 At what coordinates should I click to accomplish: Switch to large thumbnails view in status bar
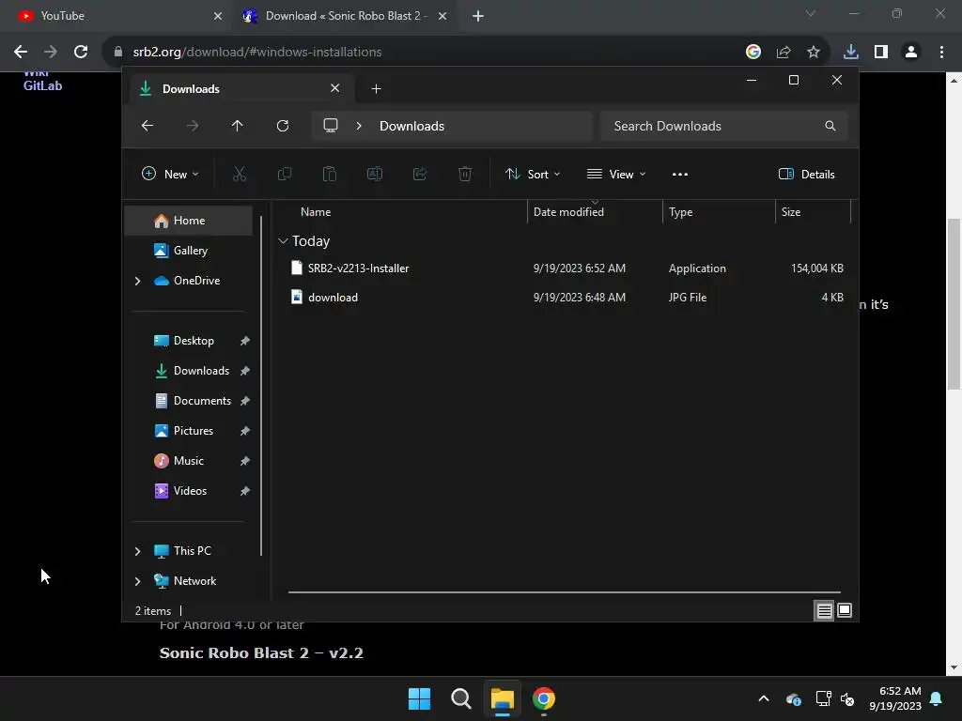pyautogui.click(x=845, y=610)
